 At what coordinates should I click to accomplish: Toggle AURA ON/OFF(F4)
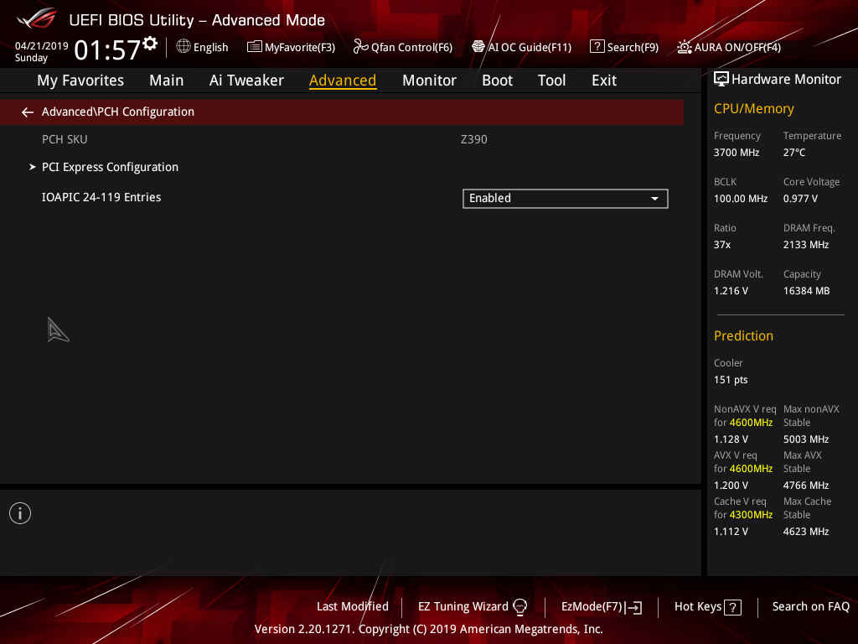(729, 47)
